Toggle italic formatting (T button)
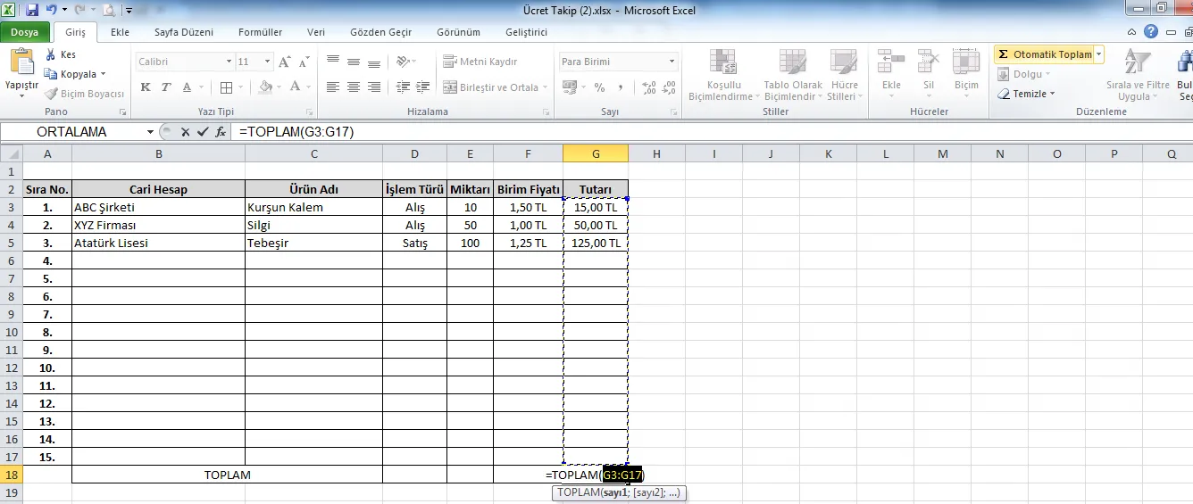This screenshot has width=1193, height=504. [x=166, y=87]
